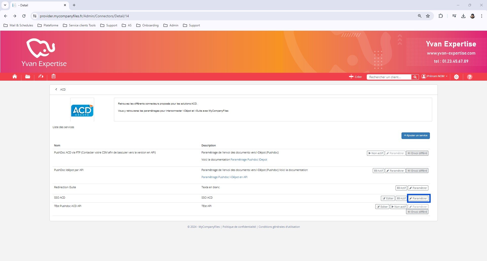Viewport: 487px width, 261px height.
Task: Click the help question mark icon
Action: coord(469,77)
